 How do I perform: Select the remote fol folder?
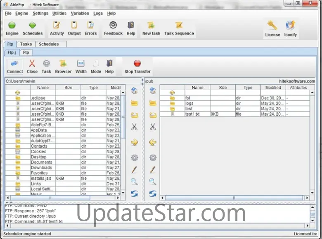235,98
